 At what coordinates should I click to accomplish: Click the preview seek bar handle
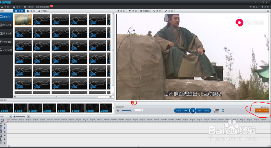click(134, 105)
